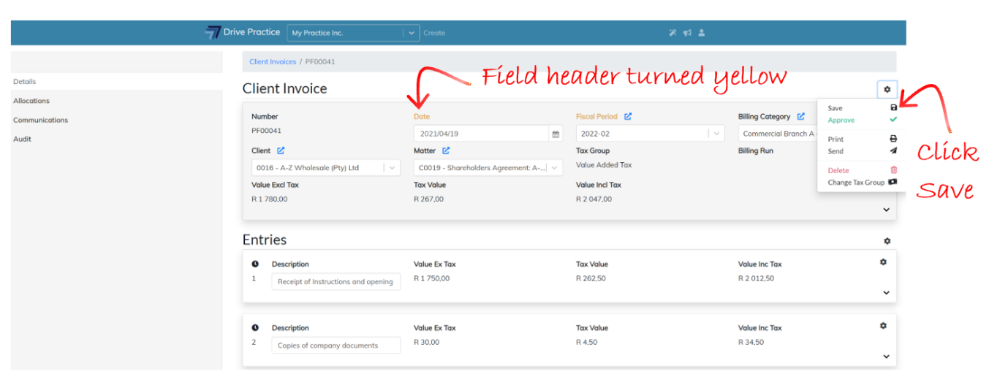Open the calendar picker for Date field

(x=556, y=134)
